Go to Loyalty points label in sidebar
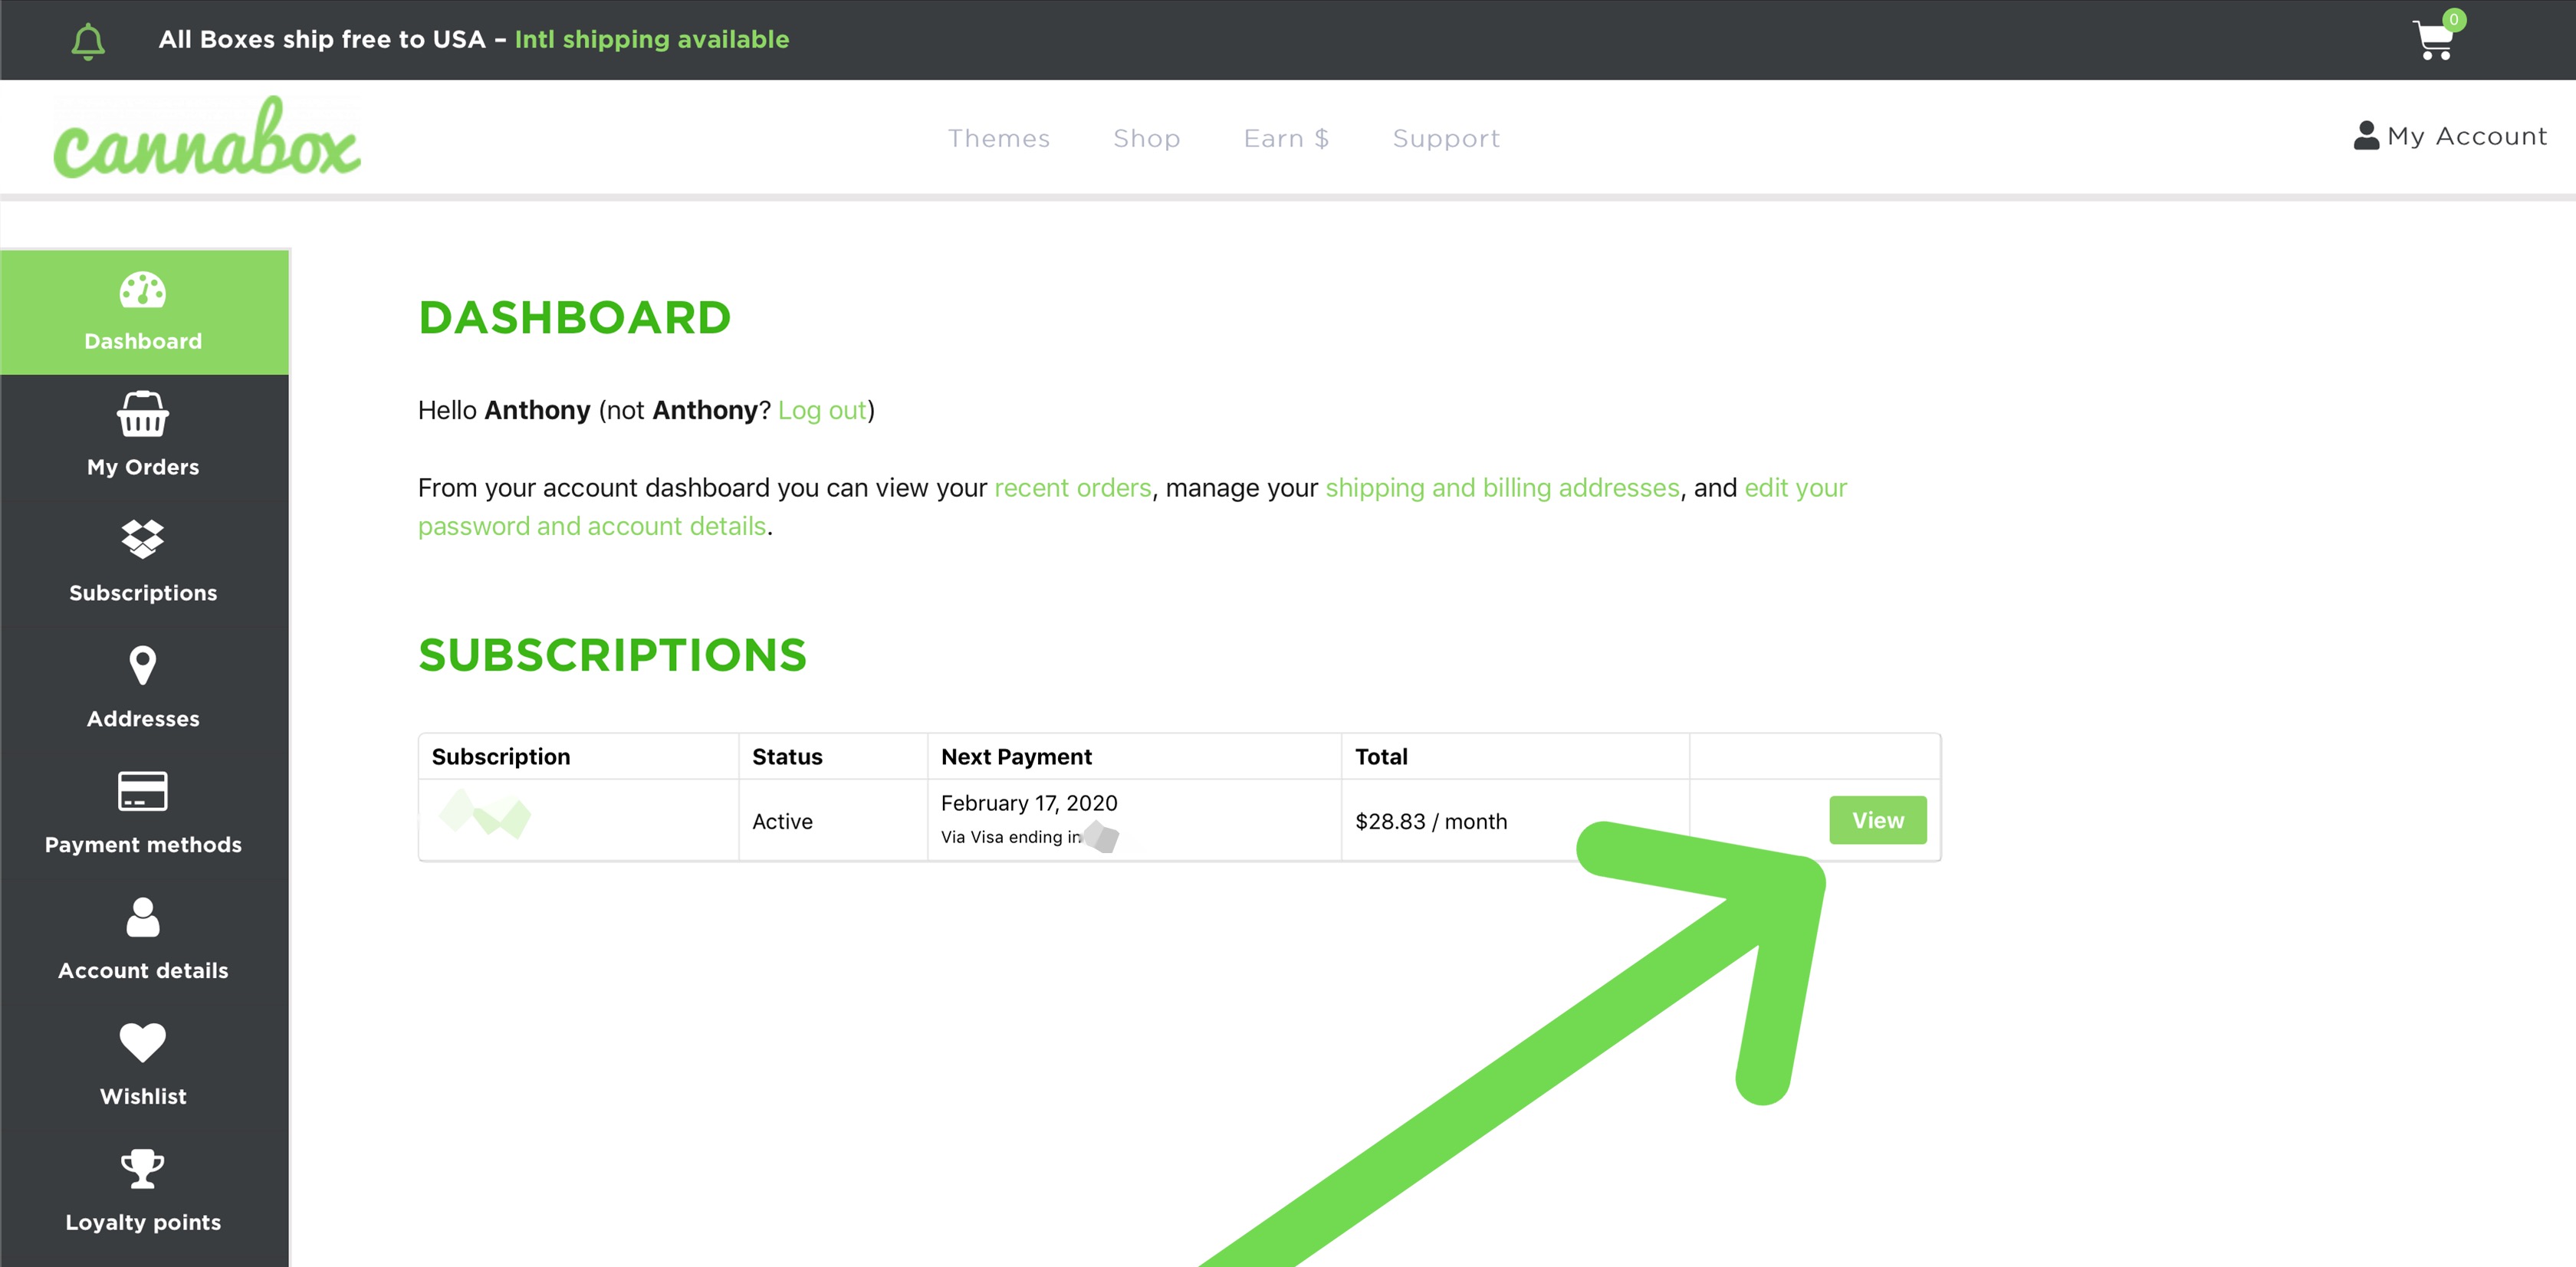The height and width of the screenshot is (1267, 2576). pos(143,1223)
